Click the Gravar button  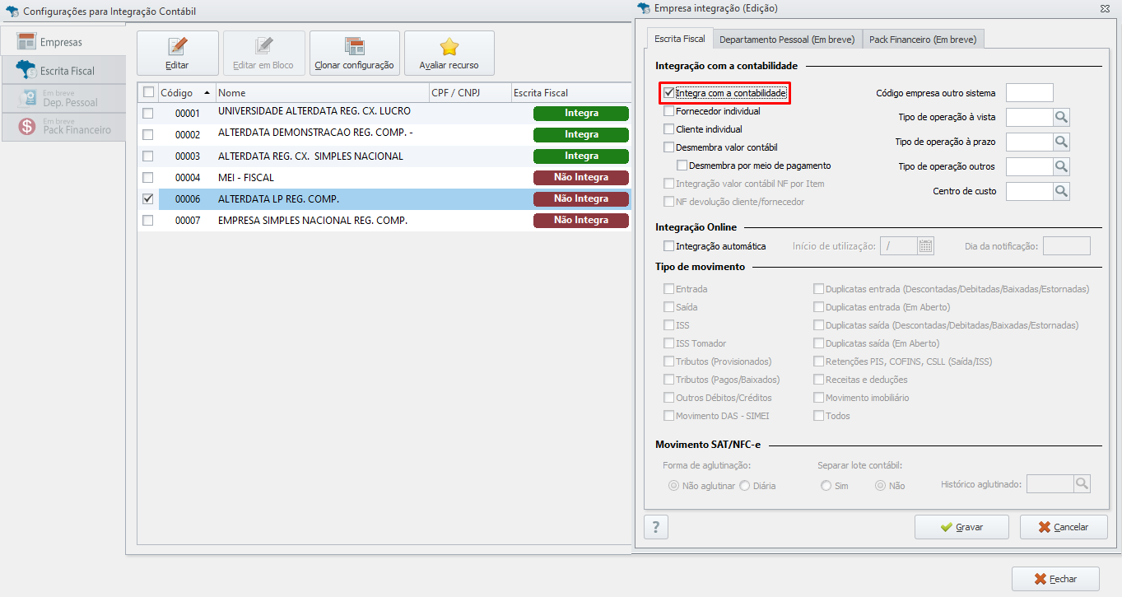click(961, 527)
